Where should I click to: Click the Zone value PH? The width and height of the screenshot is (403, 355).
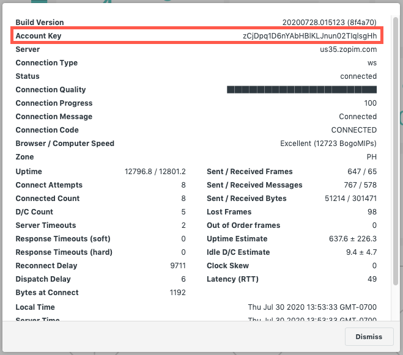pos(371,157)
